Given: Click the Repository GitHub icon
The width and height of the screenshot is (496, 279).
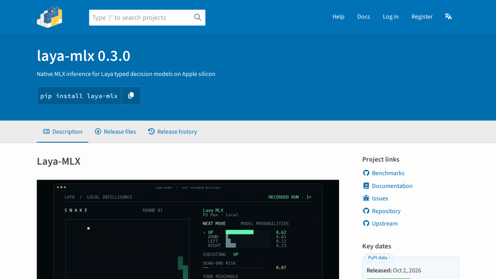Looking at the screenshot, I should point(366,211).
